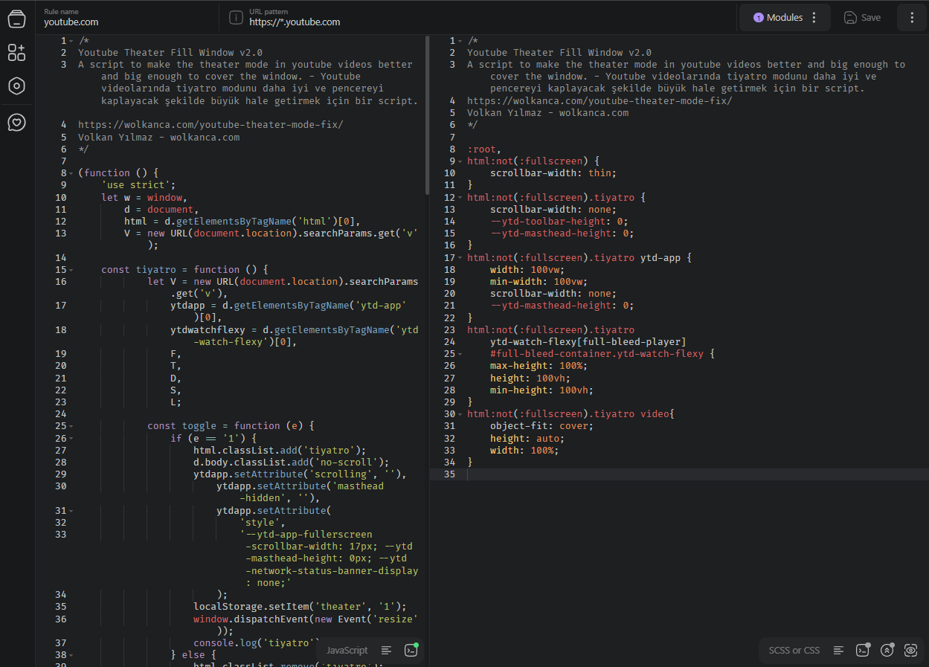929x667 pixels.
Task: Switch language via the SCSS or CSS label
Action: [794, 650]
